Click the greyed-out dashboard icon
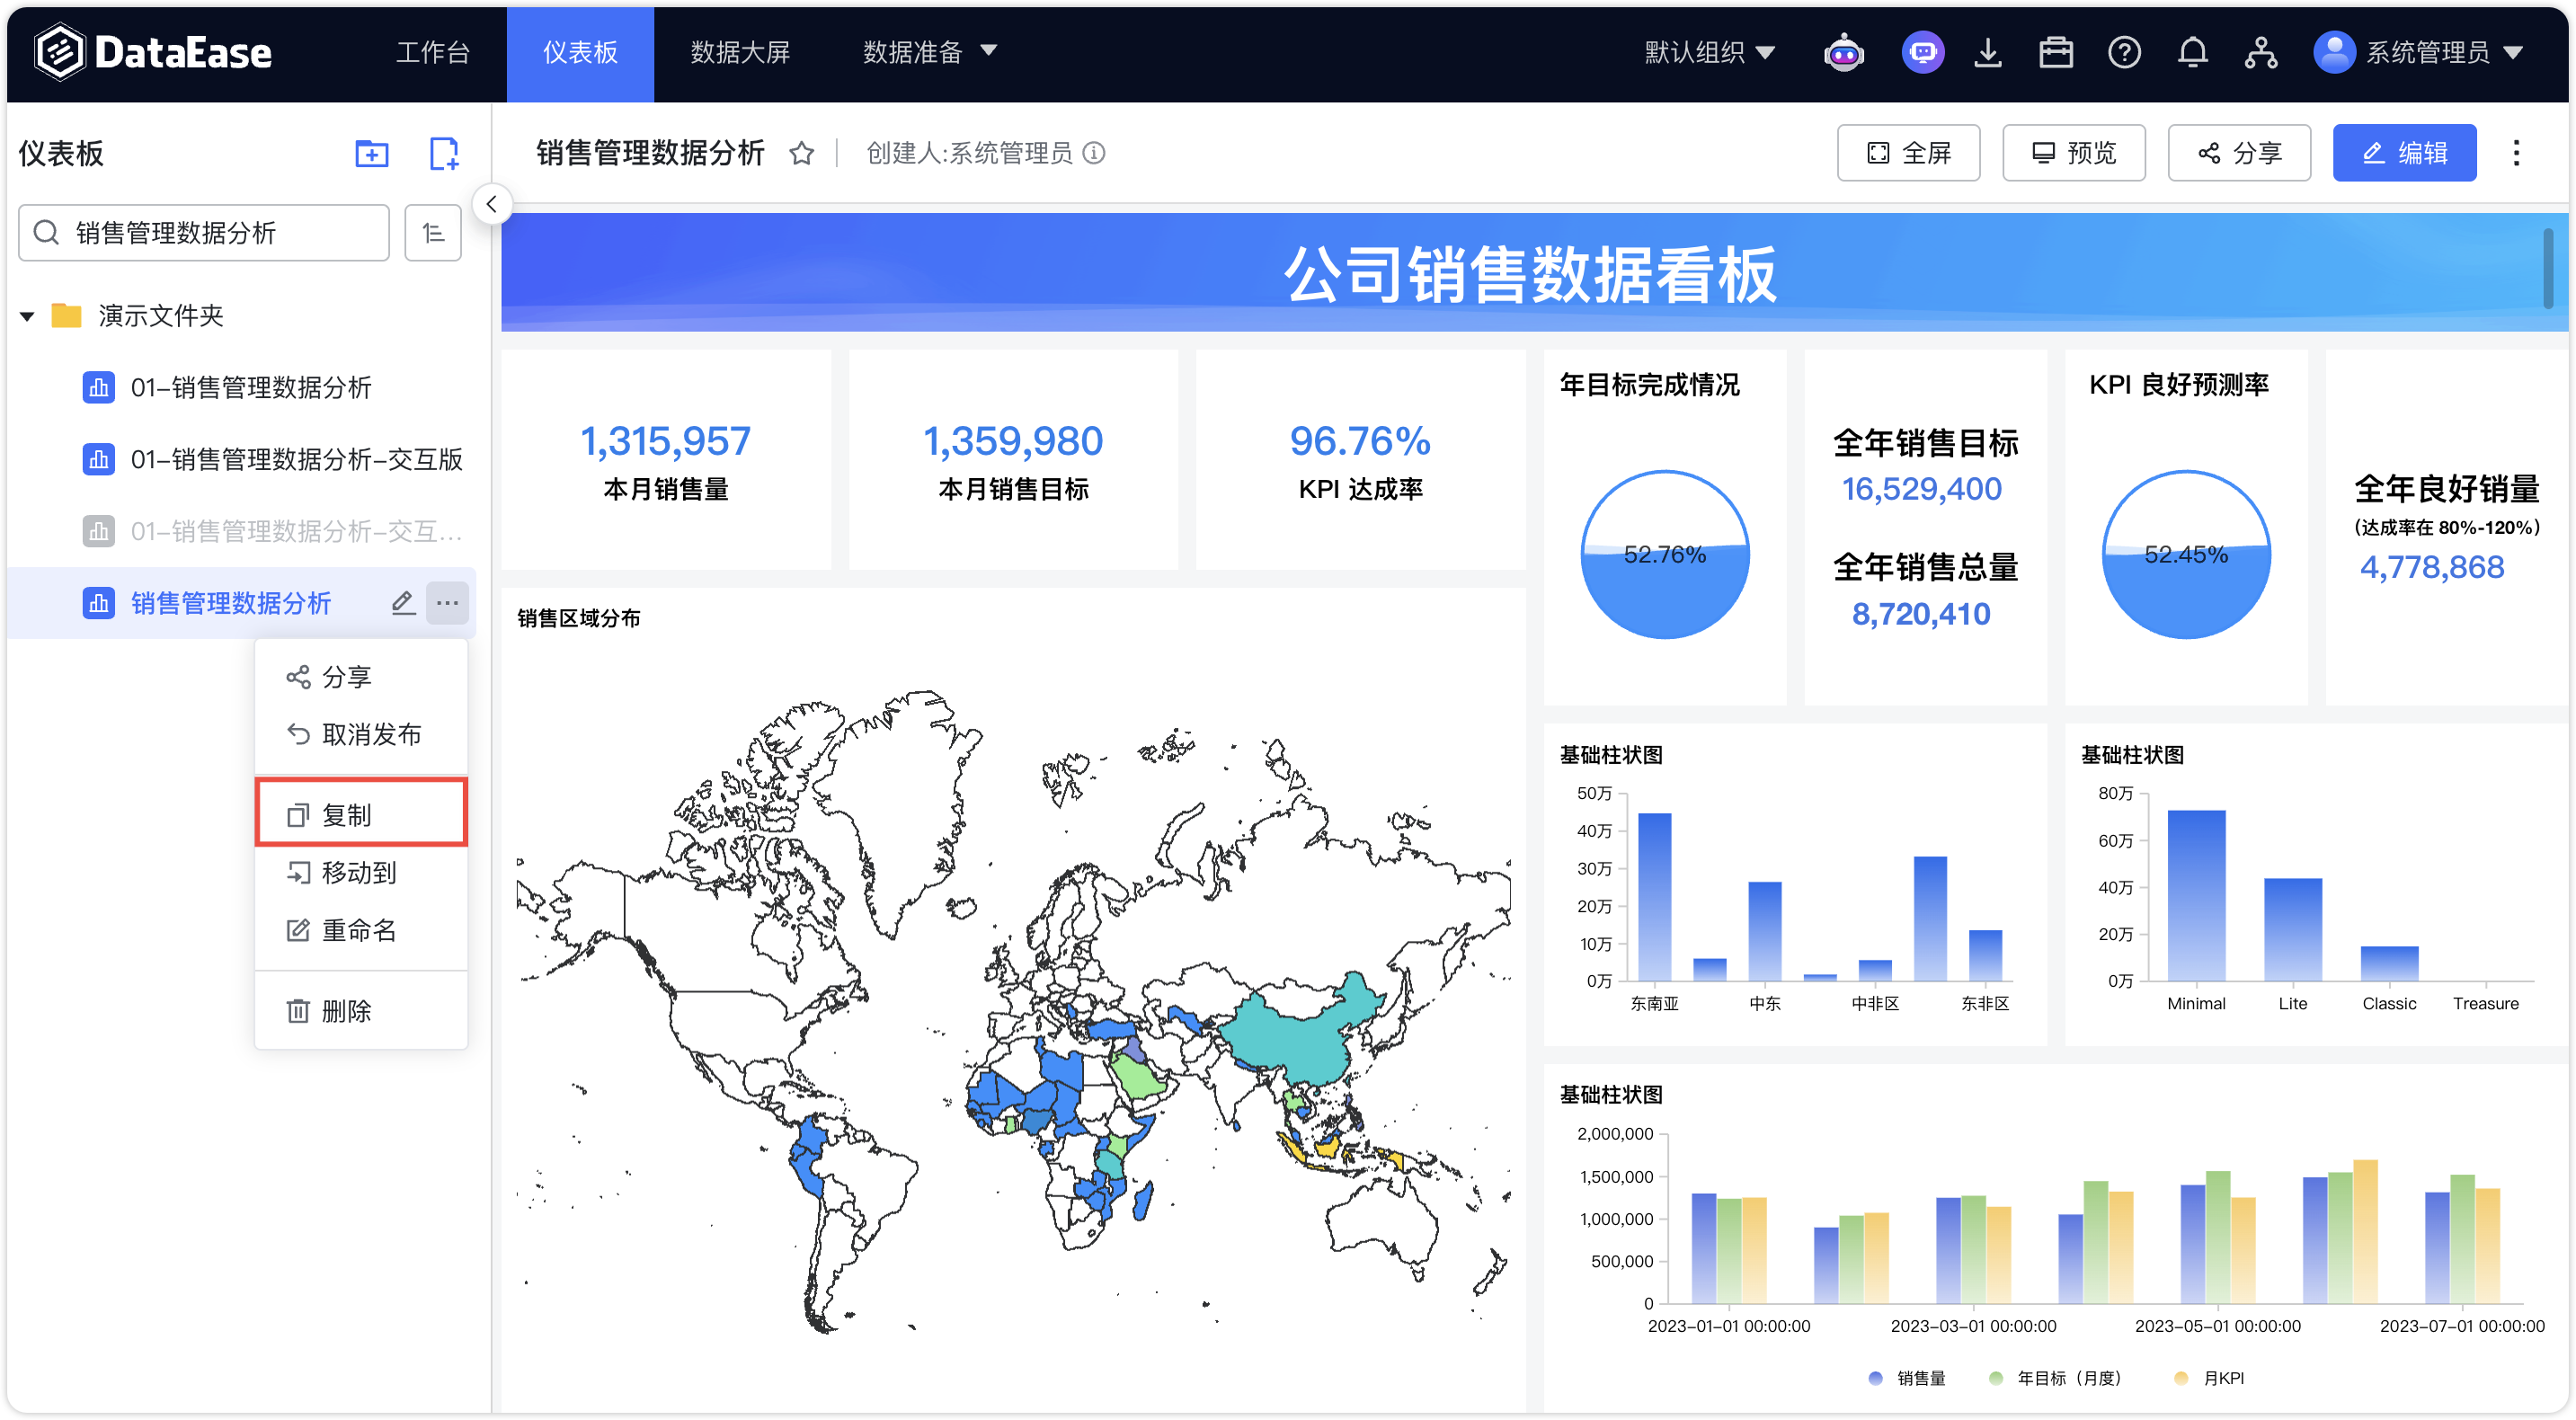 (98, 531)
